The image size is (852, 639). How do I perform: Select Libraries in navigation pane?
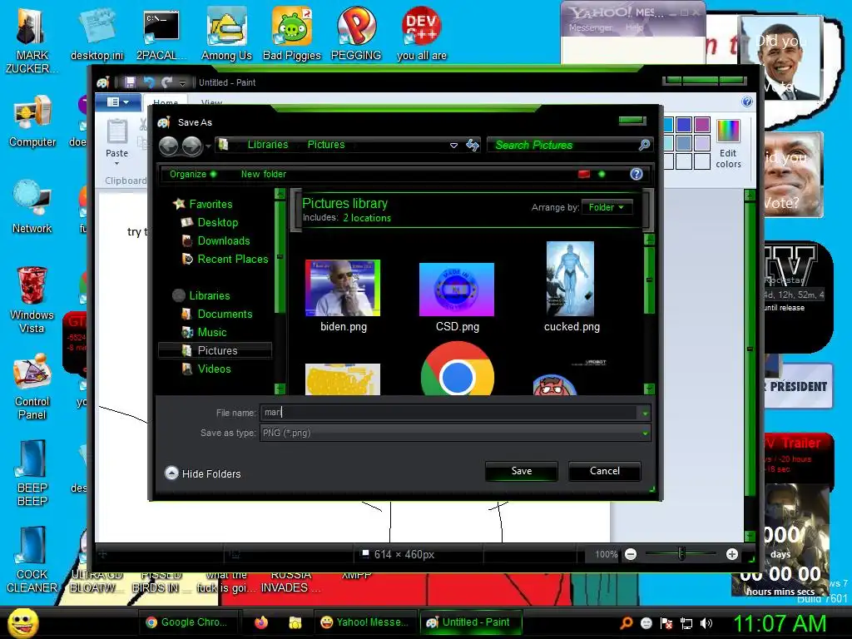(x=209, y=295)
